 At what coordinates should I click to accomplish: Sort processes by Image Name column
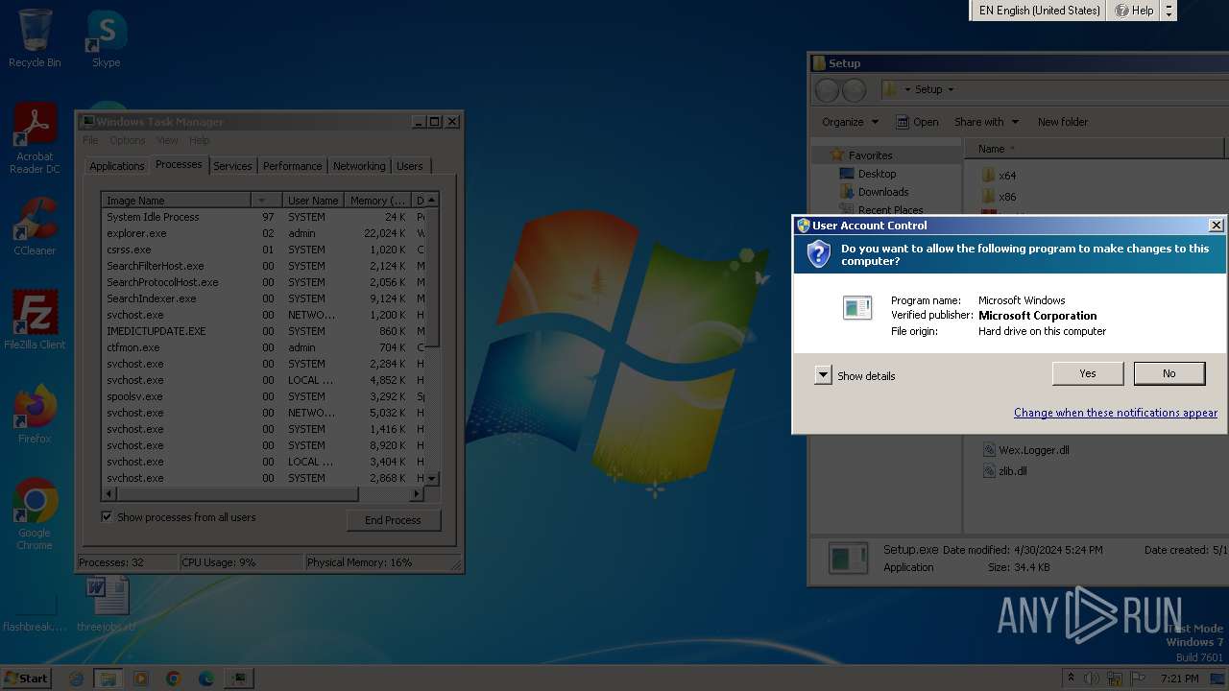(x=176, y=201)
